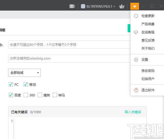Viewport: 164px width, 139px height.
Task: Click the gear icon beside 设置
Action: [136, 60]
